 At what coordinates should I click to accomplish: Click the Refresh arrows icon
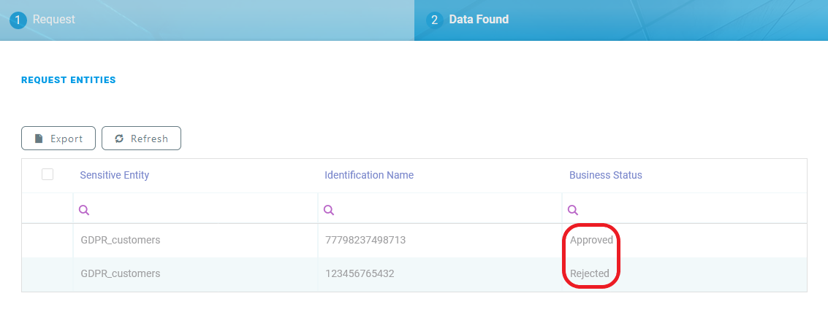[x=119, y=139]
